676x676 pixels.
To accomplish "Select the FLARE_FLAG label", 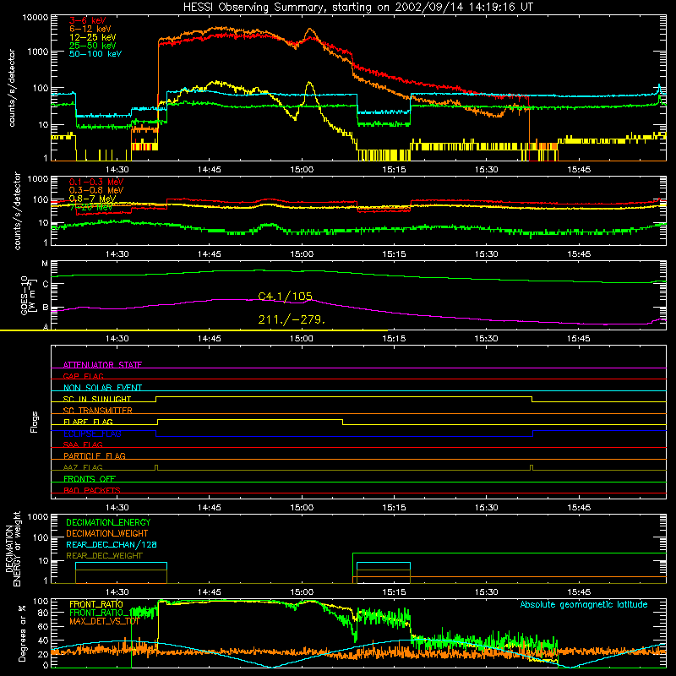I will 88,422.
